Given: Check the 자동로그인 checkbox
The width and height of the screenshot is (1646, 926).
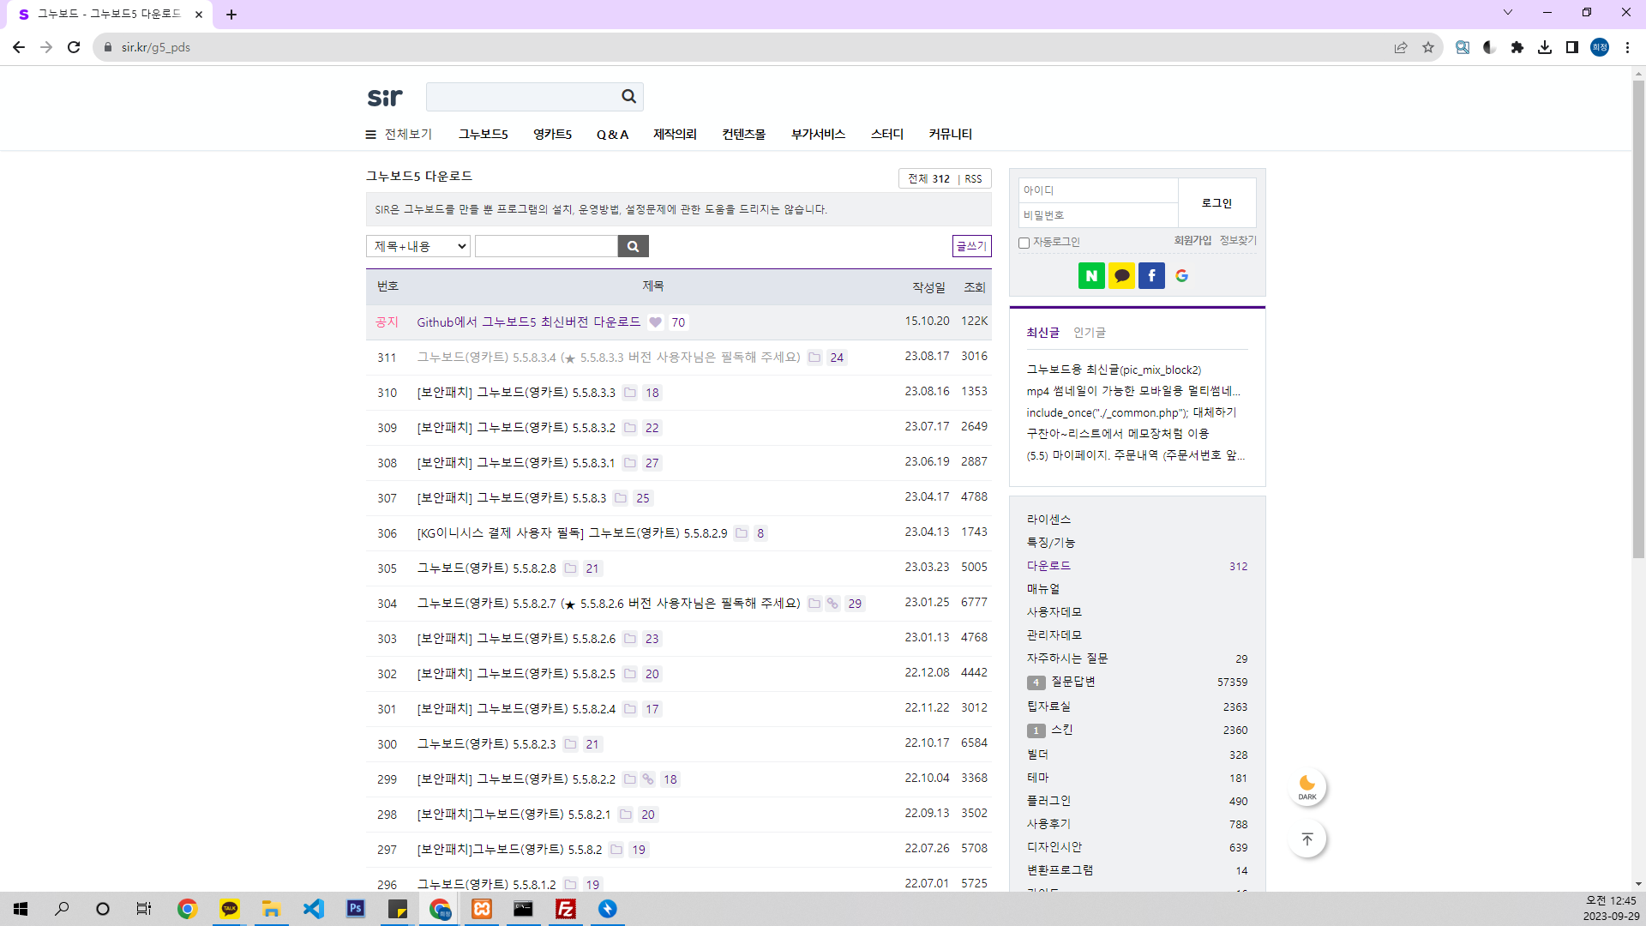Looking at the screenshot, I should click(1024, 243).
